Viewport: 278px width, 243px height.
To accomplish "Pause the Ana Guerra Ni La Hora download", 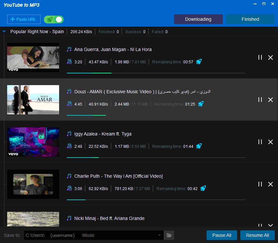I will [x=260, y=58].
